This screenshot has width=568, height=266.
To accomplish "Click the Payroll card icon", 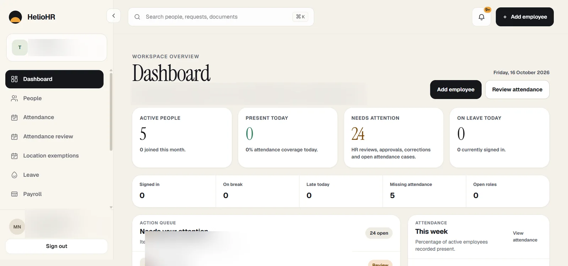I will [x=15, y=194].
